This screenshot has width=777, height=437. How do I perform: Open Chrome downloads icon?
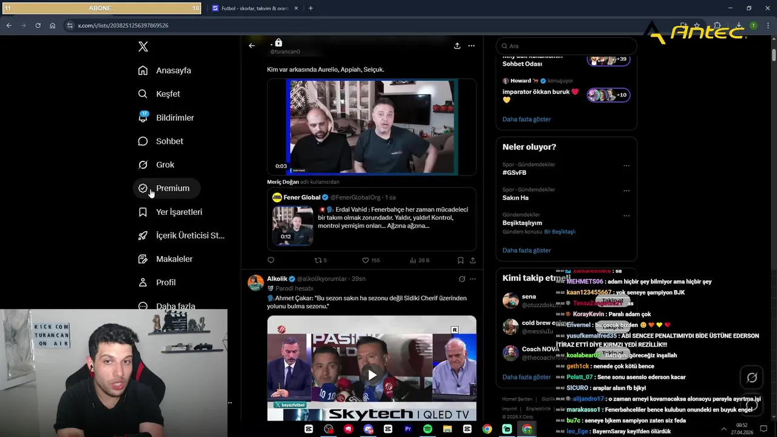pos(739,25)
